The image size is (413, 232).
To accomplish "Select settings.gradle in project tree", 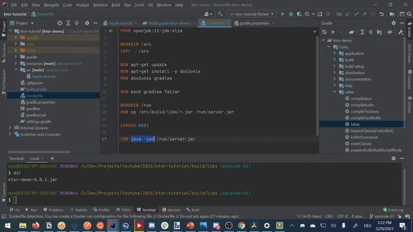I will (x=39, y=121).
